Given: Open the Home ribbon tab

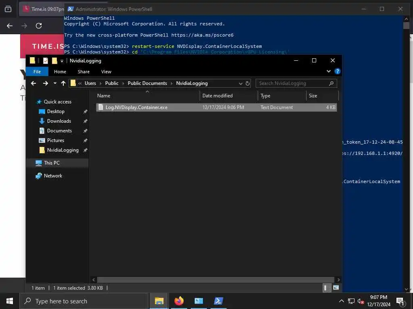Looking at the screenshot, I should pos(60,72).
